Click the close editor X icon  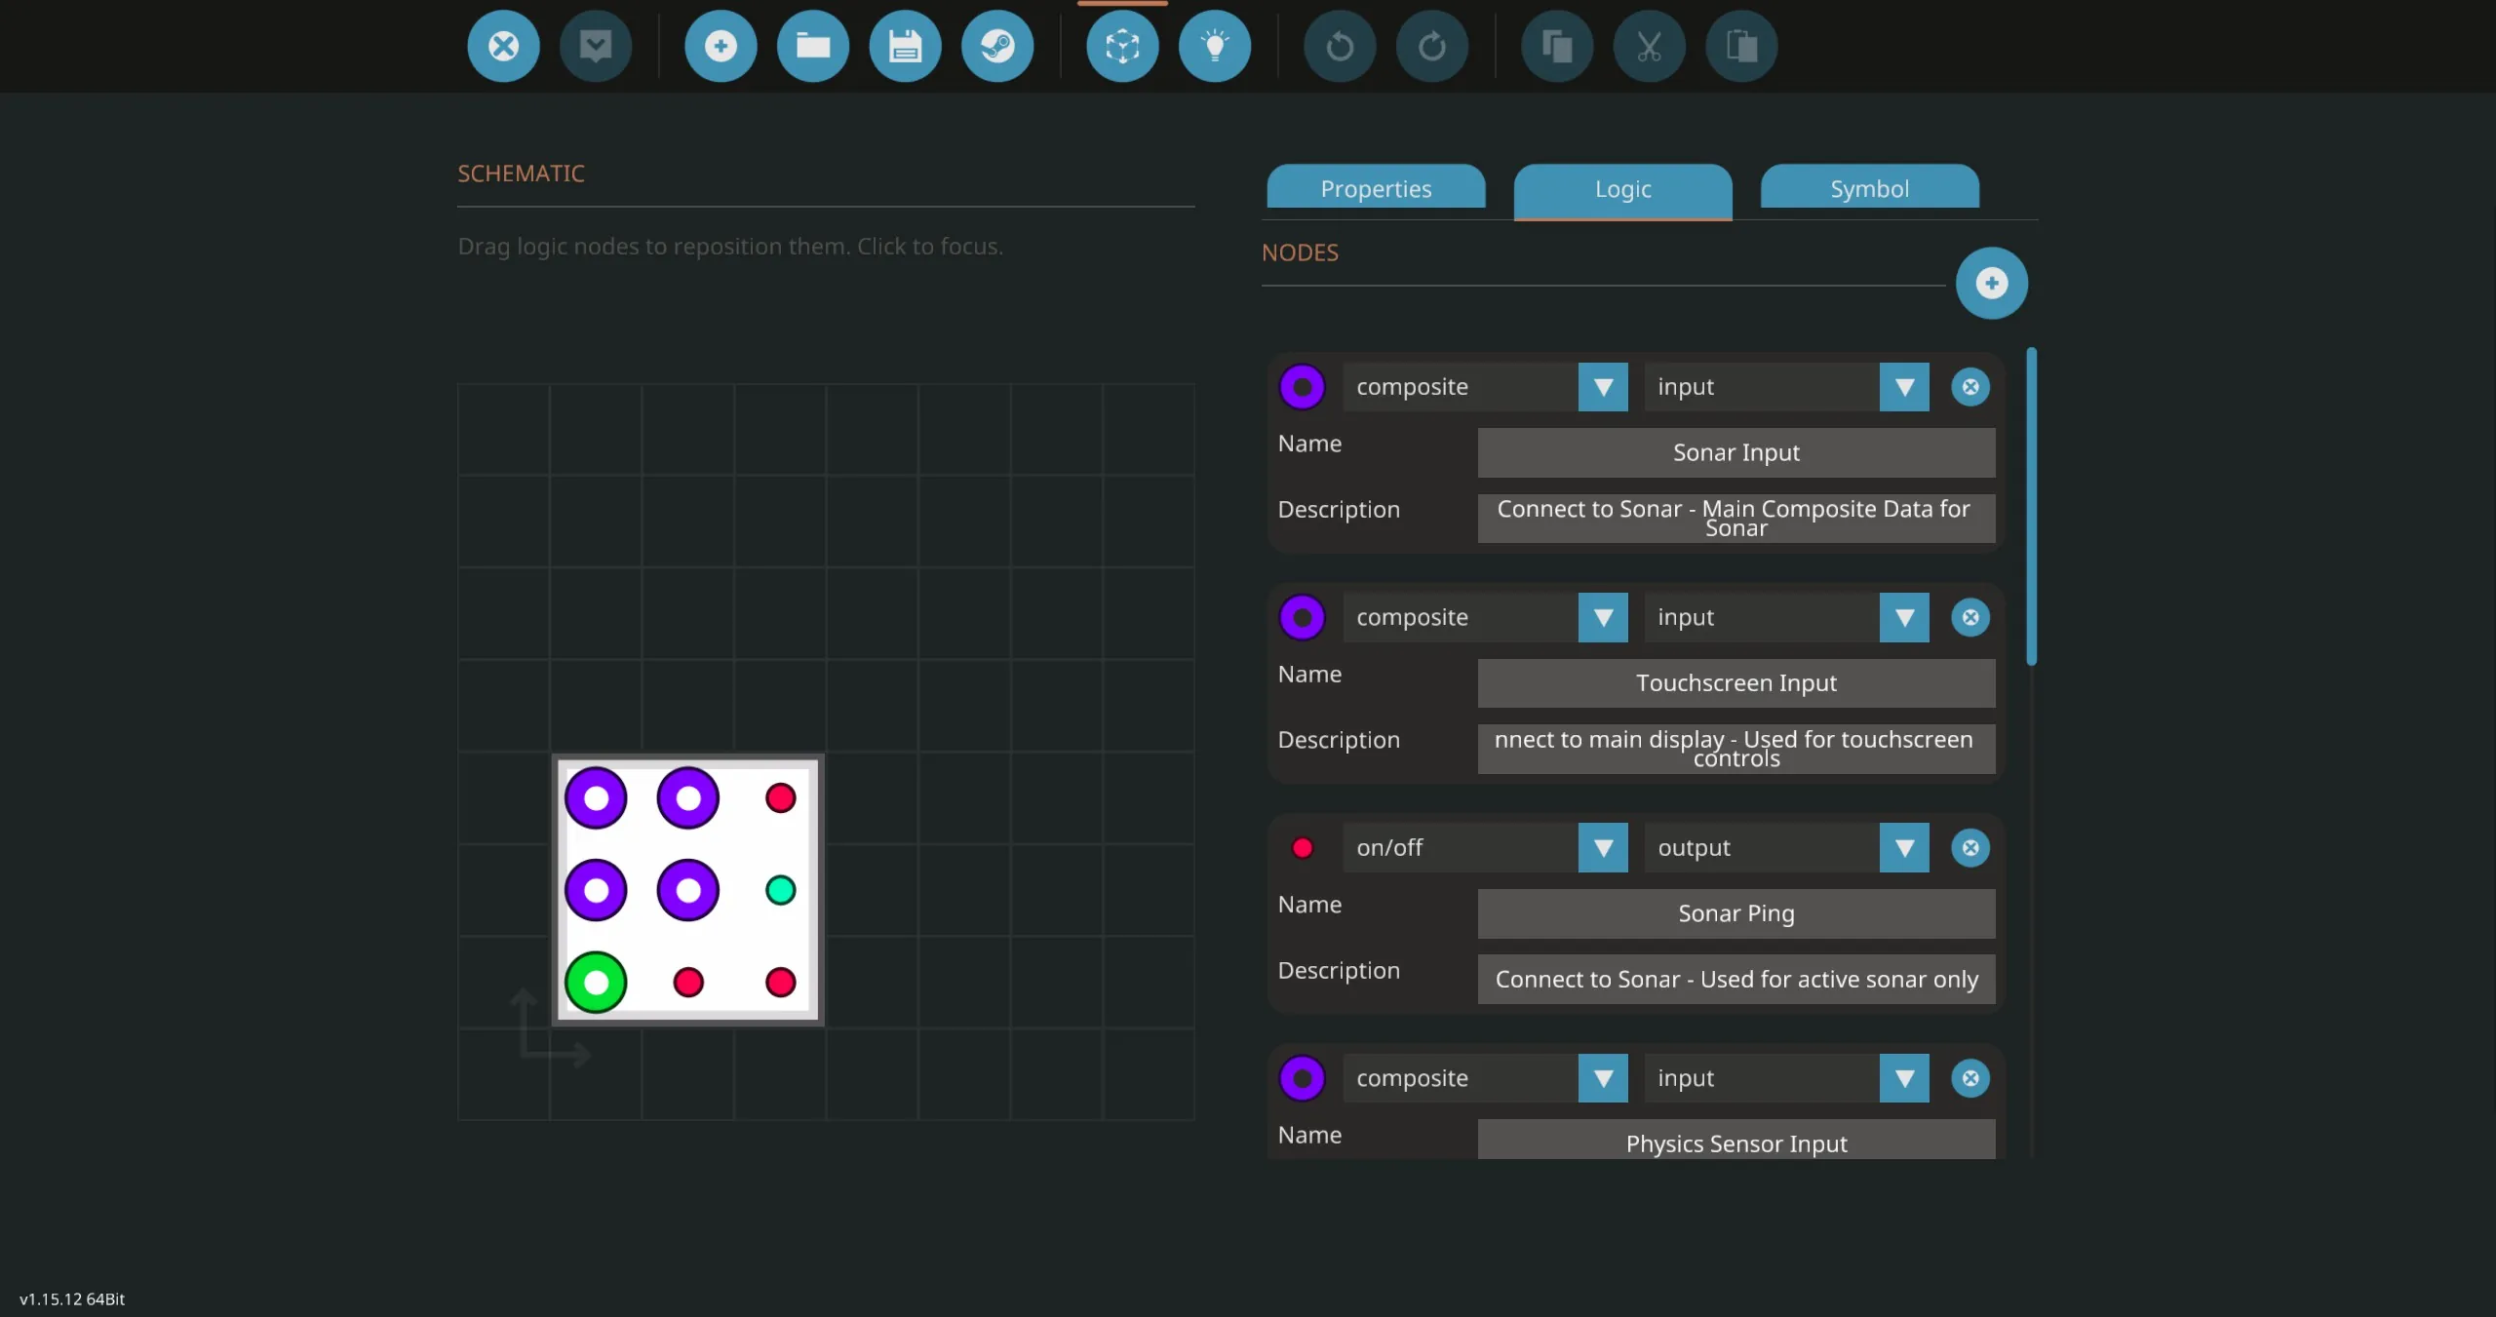pyautogui.click(x=503, y=46)
